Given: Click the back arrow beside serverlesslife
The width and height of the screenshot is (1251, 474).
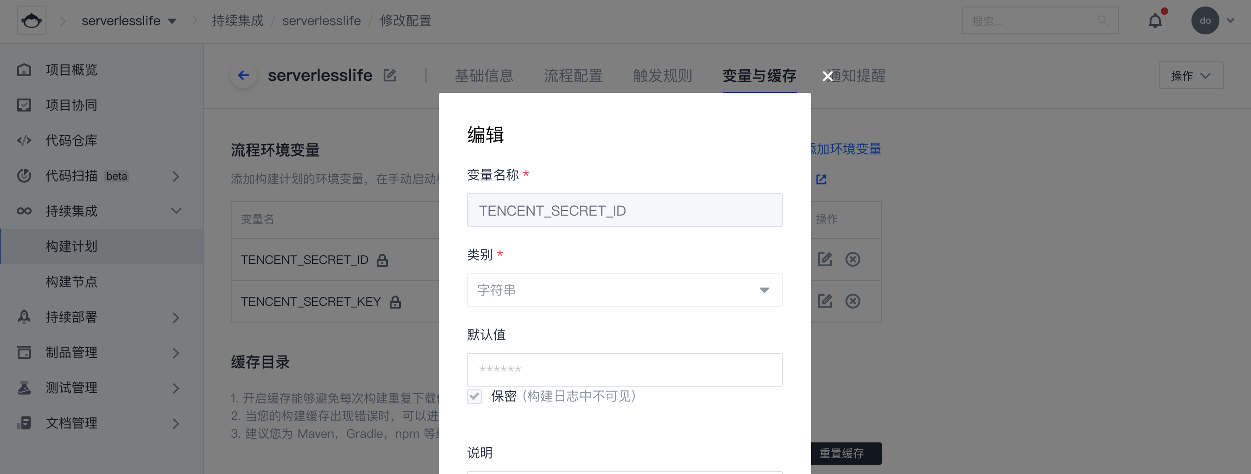Looking at the screenshot, I should pyautogui.click(x=243, y=75).
